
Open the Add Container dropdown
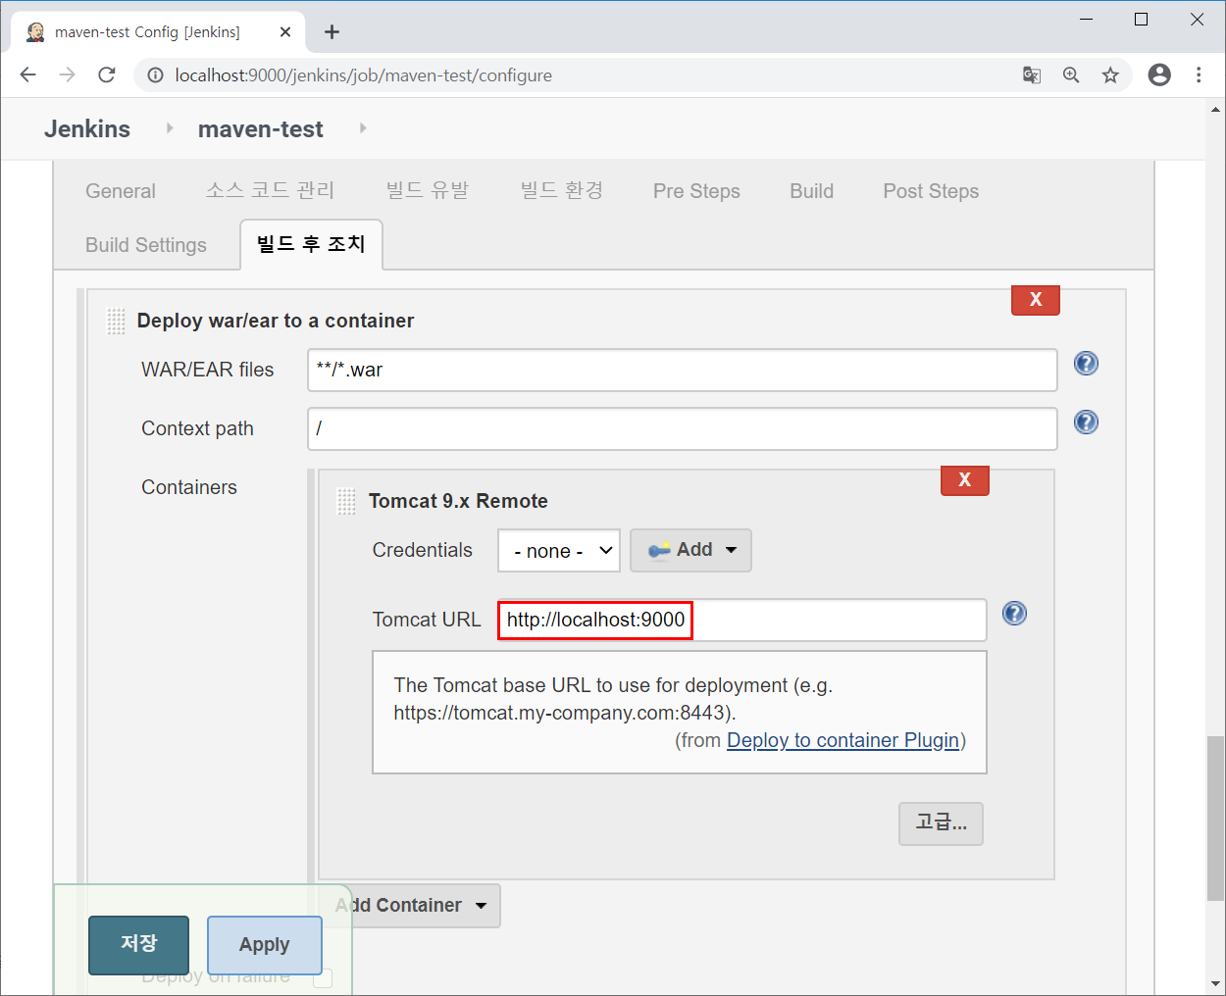[410, 906]
